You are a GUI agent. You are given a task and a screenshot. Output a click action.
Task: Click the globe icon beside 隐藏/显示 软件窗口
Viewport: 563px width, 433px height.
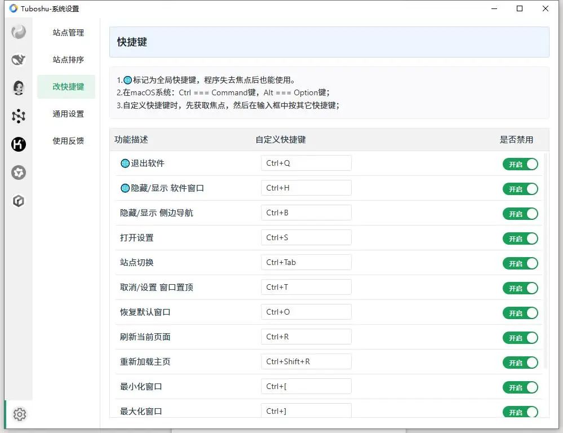click(x=125, y=188)
